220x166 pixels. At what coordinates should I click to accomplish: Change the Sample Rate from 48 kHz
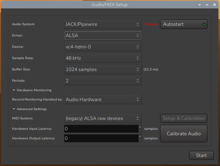(x=102, y=58)
